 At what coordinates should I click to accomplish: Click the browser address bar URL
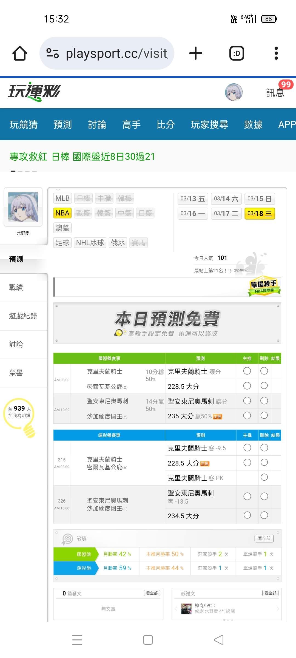(116, 53)
